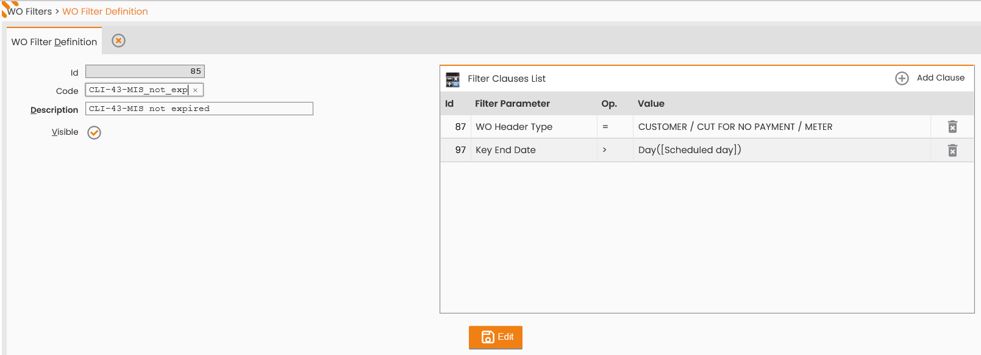The width and height of the screenshot is (981, 355).
Task: Click the Add Clause plus icon
Action: 902,78
